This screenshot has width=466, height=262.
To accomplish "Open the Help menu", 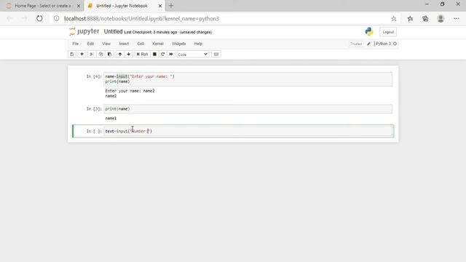I will [198, 44].
